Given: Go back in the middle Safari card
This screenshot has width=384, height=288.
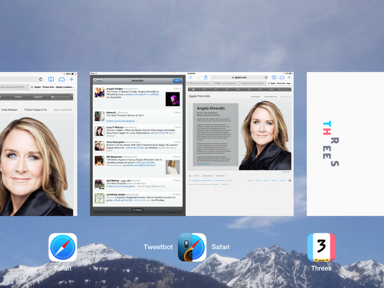Looking at the screenshot, I should pos(191,77).
